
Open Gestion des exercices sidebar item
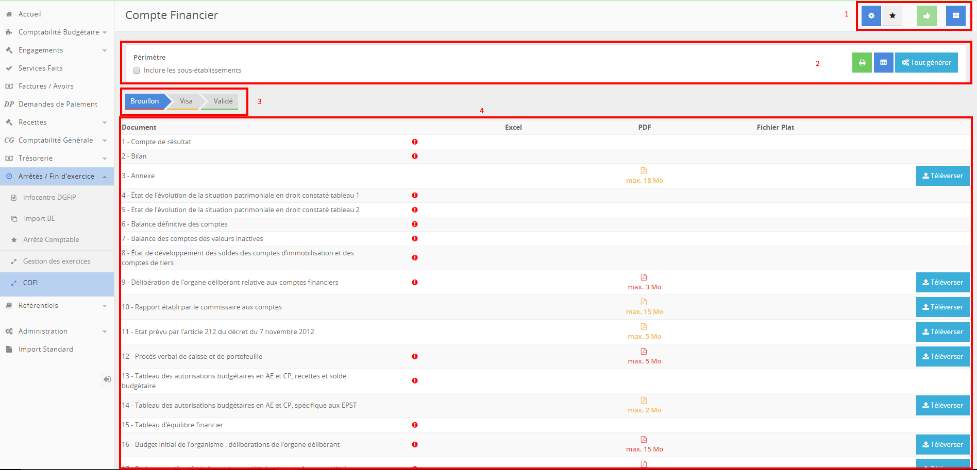pyautogui.click(x=57, y=261)
